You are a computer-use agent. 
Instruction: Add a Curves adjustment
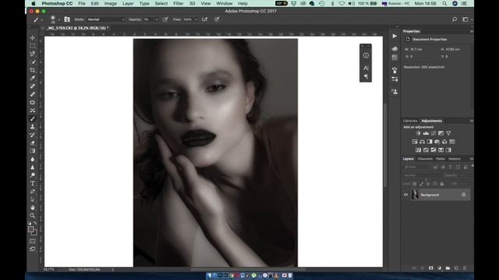434,133
